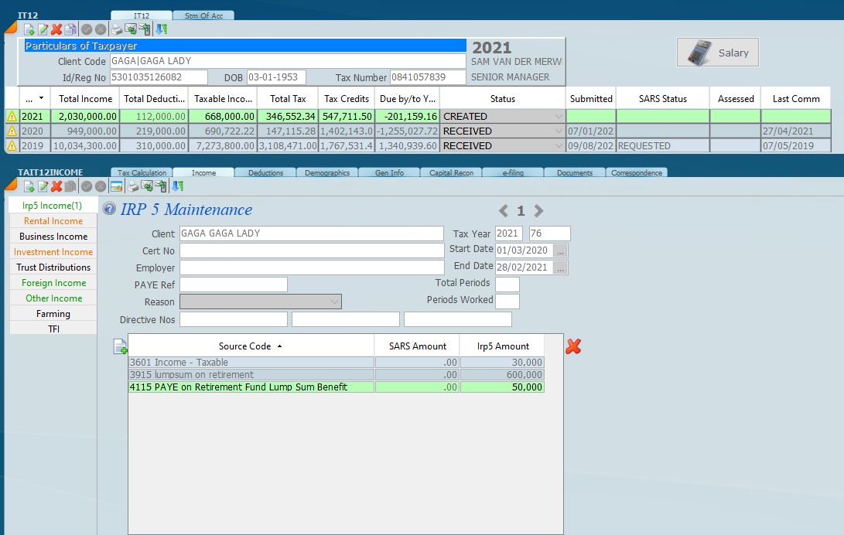Delete source code row with red X
The image size is (844, 535).
click(x=573, y=346)
